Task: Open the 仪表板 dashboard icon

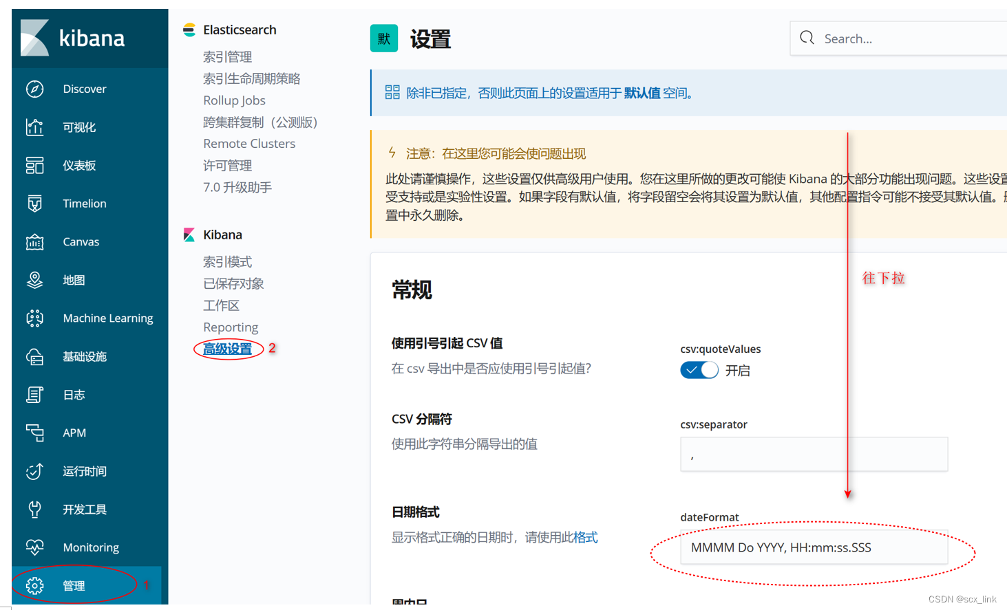Action: tap(35, 165)
